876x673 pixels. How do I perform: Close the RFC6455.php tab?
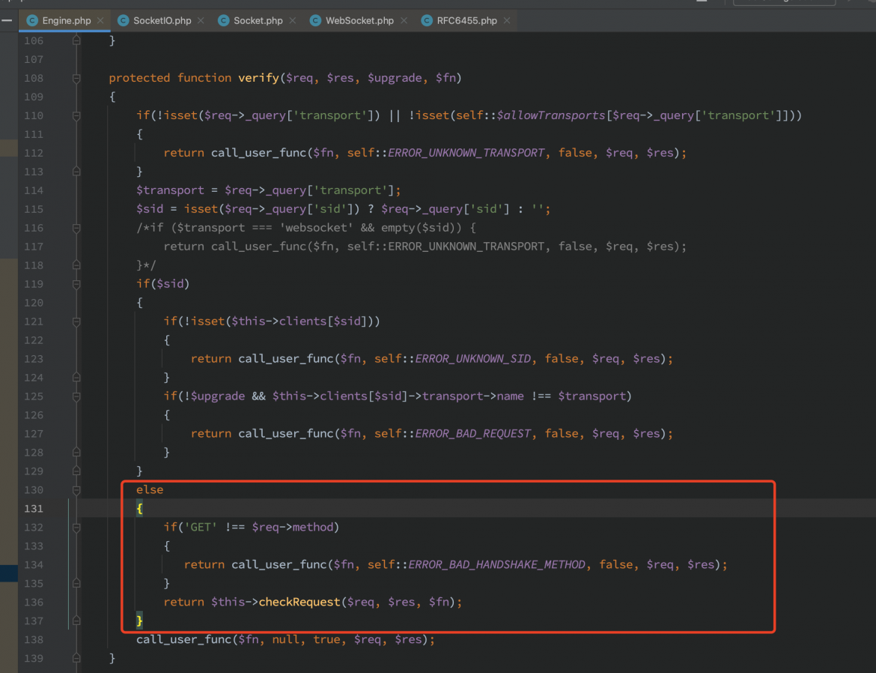(x=507, y=20)
